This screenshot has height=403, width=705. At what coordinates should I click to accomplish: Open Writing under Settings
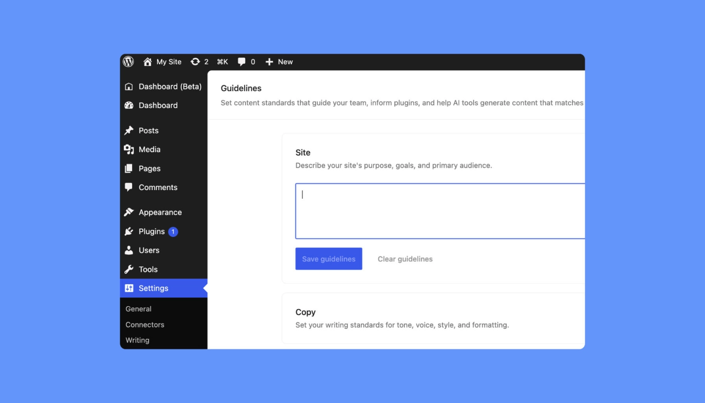(138, 340)
